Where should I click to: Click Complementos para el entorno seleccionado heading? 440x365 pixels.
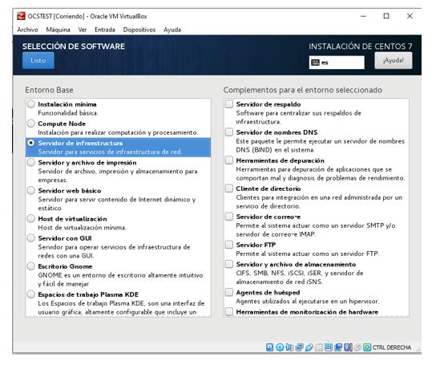303,90
